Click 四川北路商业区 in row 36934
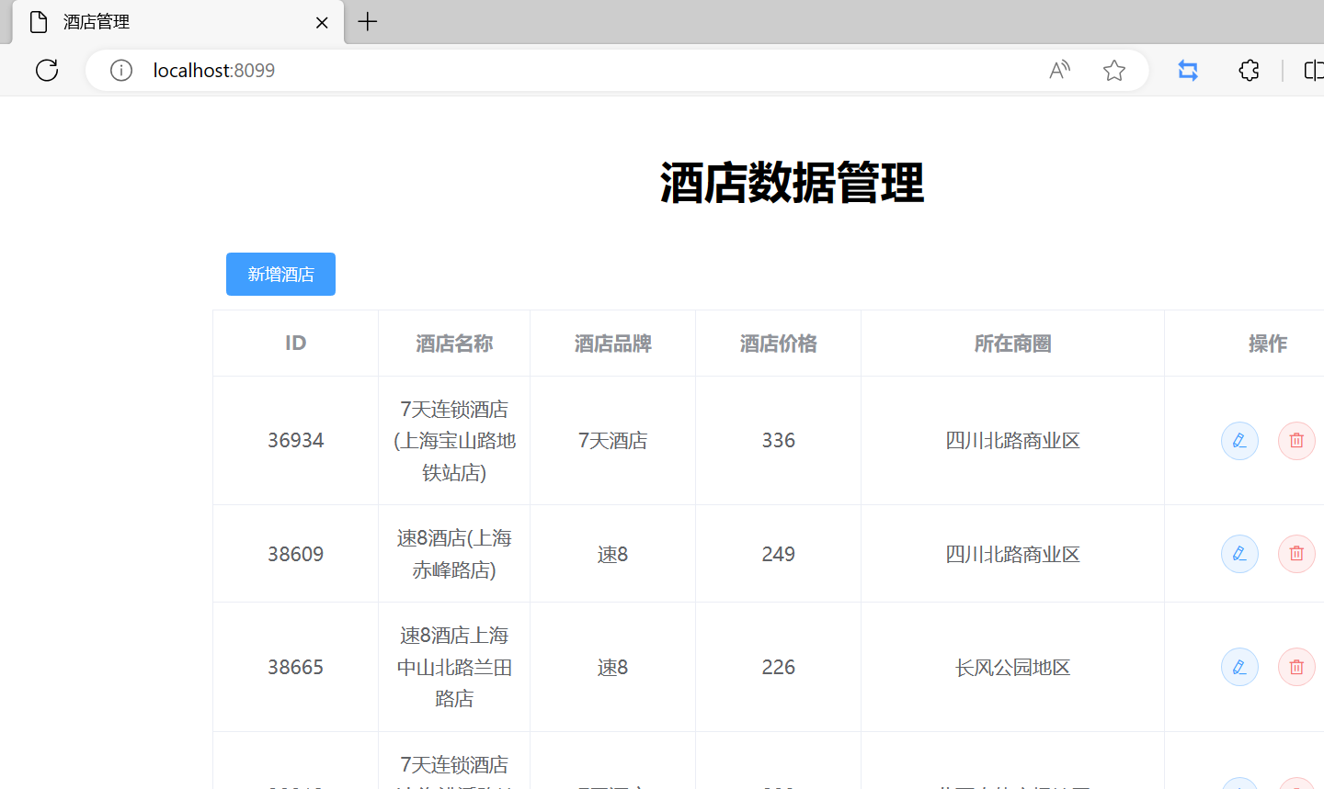The width and height of the screenshot is (1324, 789). click(1012, 441)
